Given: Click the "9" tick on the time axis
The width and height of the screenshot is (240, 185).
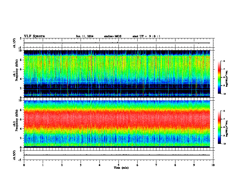Looking at the screenshot, I should (x=194, y=165).
